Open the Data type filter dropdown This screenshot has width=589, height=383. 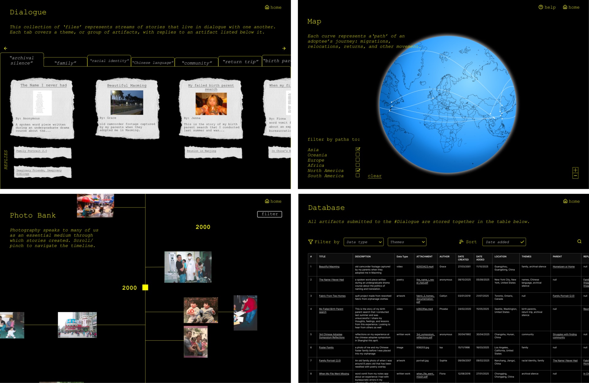click(x=364, y=242)
